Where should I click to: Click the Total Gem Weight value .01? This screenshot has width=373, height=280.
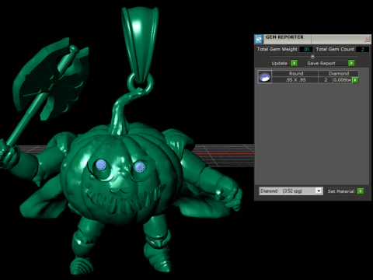tap(306, 49)
